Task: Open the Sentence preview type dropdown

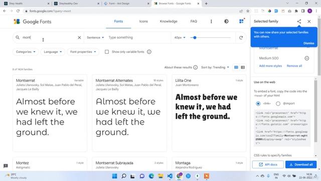Action: (95, 38)
